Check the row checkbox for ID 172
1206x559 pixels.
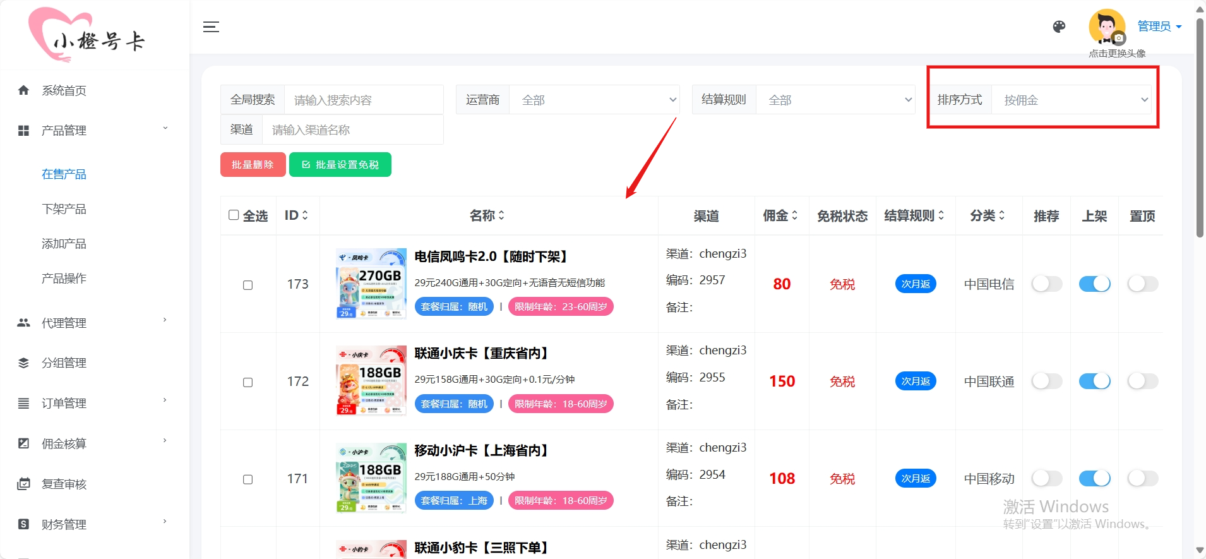pyautogui.click(x=248, y=382)
